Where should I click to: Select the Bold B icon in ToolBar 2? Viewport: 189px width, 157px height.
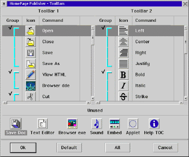(123, 75)
